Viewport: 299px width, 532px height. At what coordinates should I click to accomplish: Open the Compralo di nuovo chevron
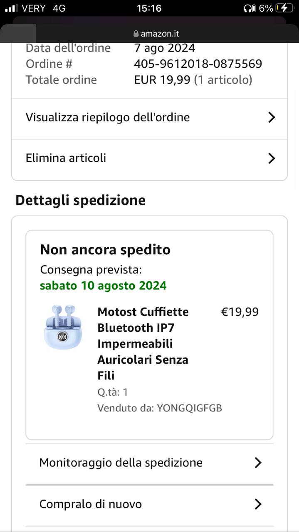point(258,505)
